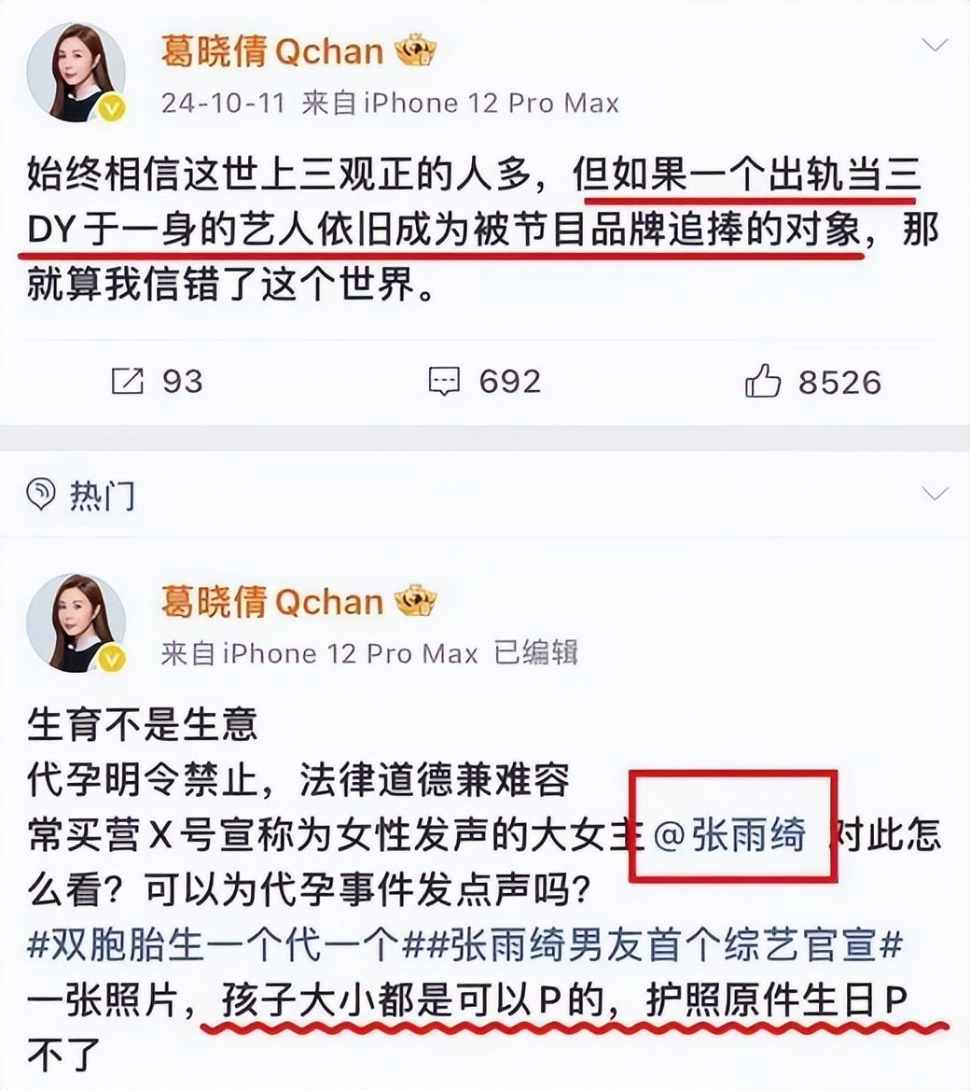Image resolution: width=970 pixels, height=1090 pixels.
Task: Open second post's profile avatar
Action: pyautogui.click(x=76, y=622)
